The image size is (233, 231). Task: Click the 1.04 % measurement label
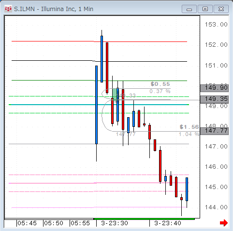point(189,134)
